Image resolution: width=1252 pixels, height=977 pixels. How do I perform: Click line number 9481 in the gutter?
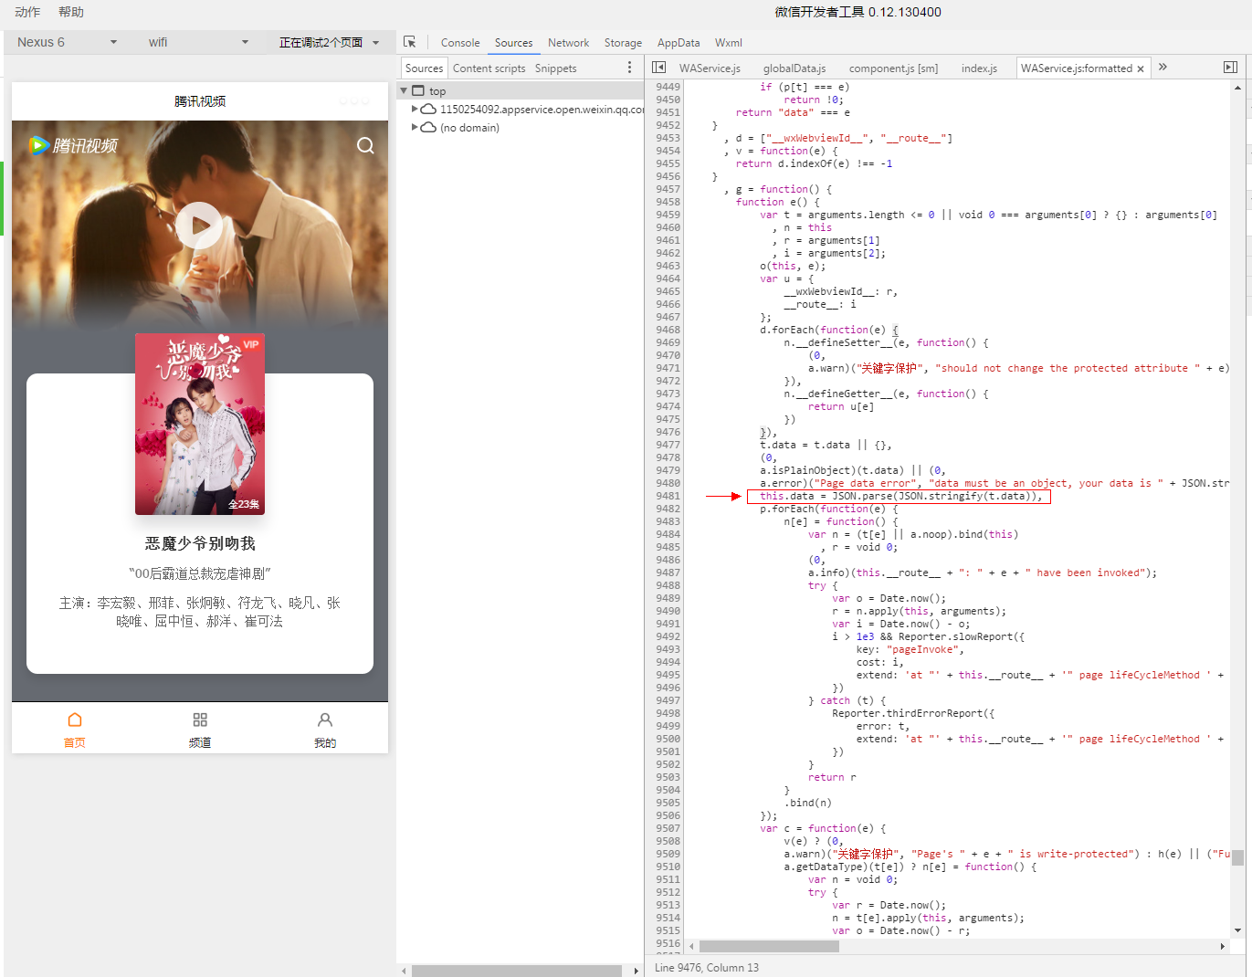pos(668,496)
